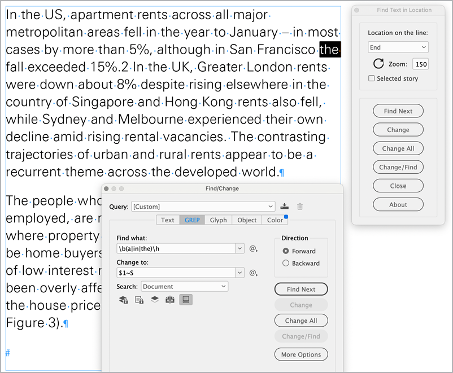Switch to the Glyph tab

[x=218, y=220]
